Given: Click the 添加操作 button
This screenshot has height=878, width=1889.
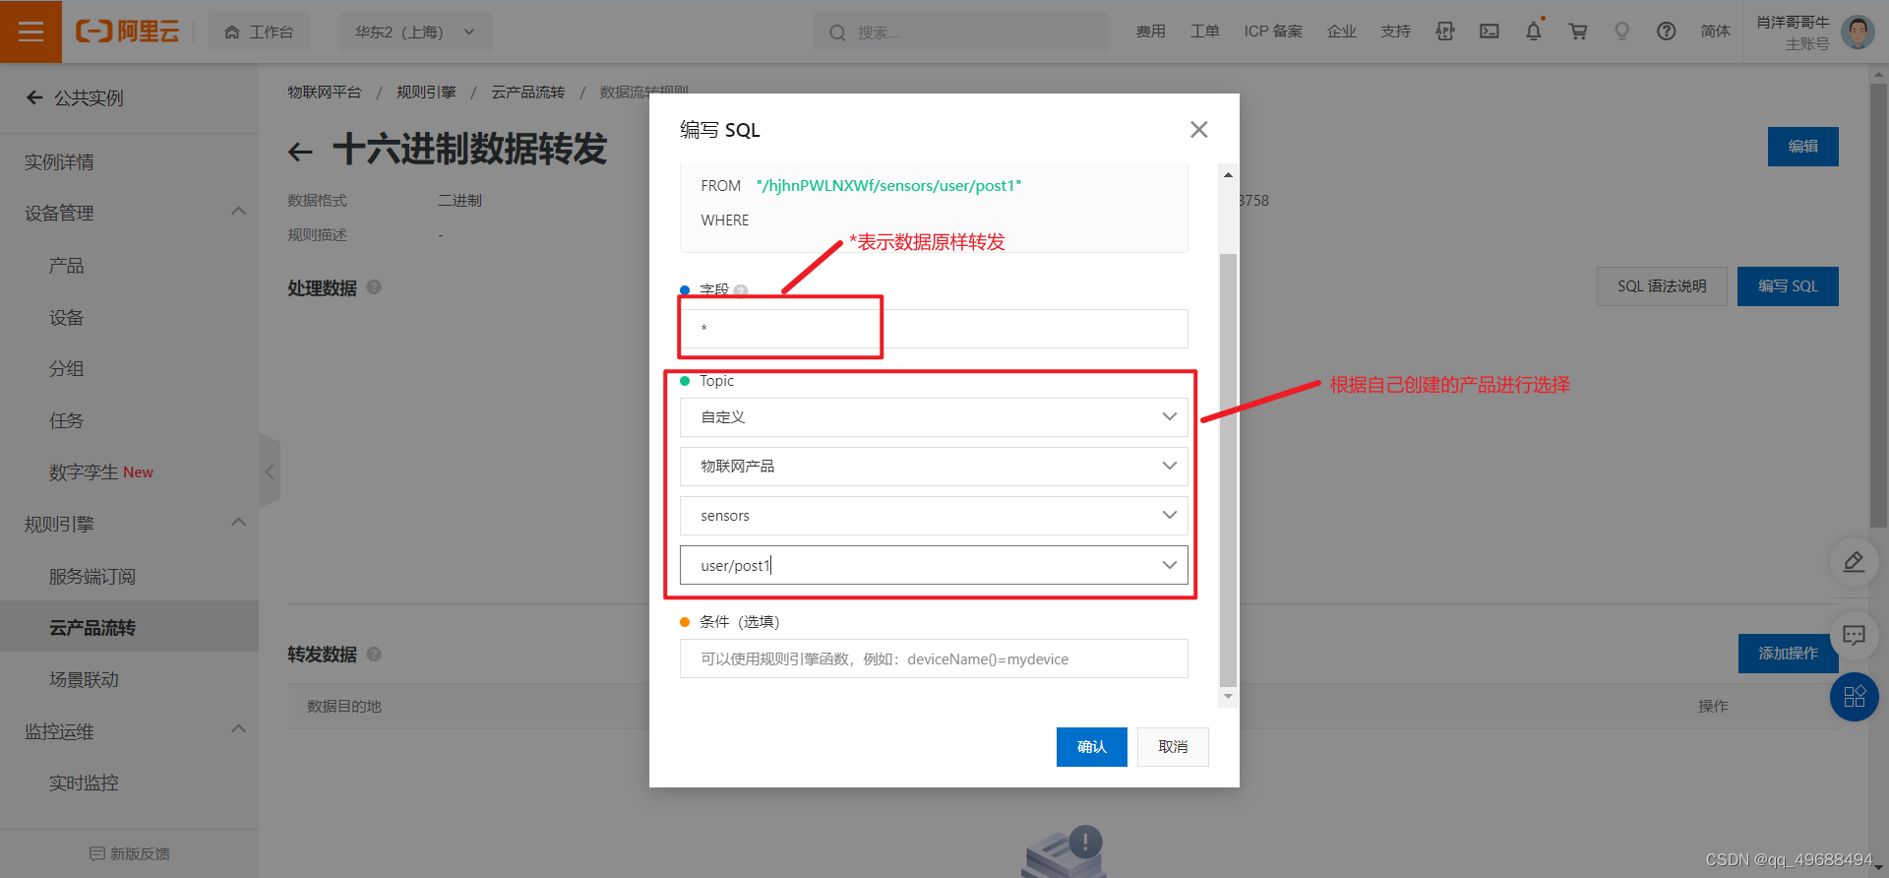Looking at the screenshot, I should point(1788,654).
